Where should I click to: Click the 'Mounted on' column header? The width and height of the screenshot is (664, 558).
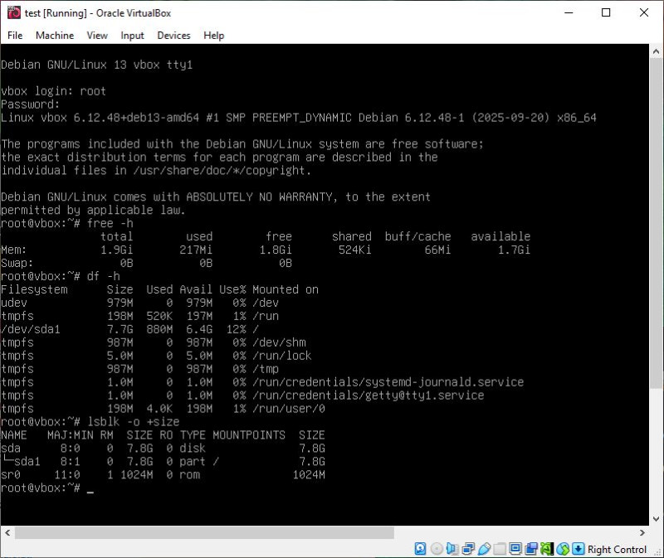tap(286, 289)
